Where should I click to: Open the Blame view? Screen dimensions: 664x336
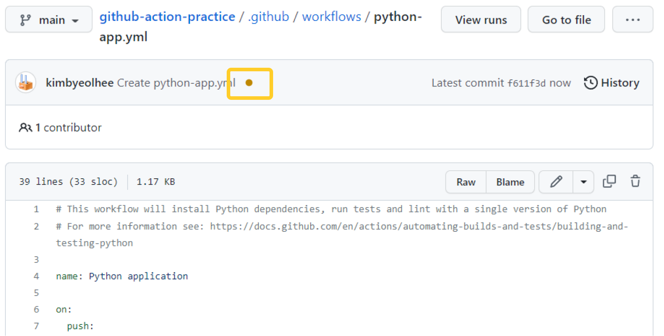(510, 182)
